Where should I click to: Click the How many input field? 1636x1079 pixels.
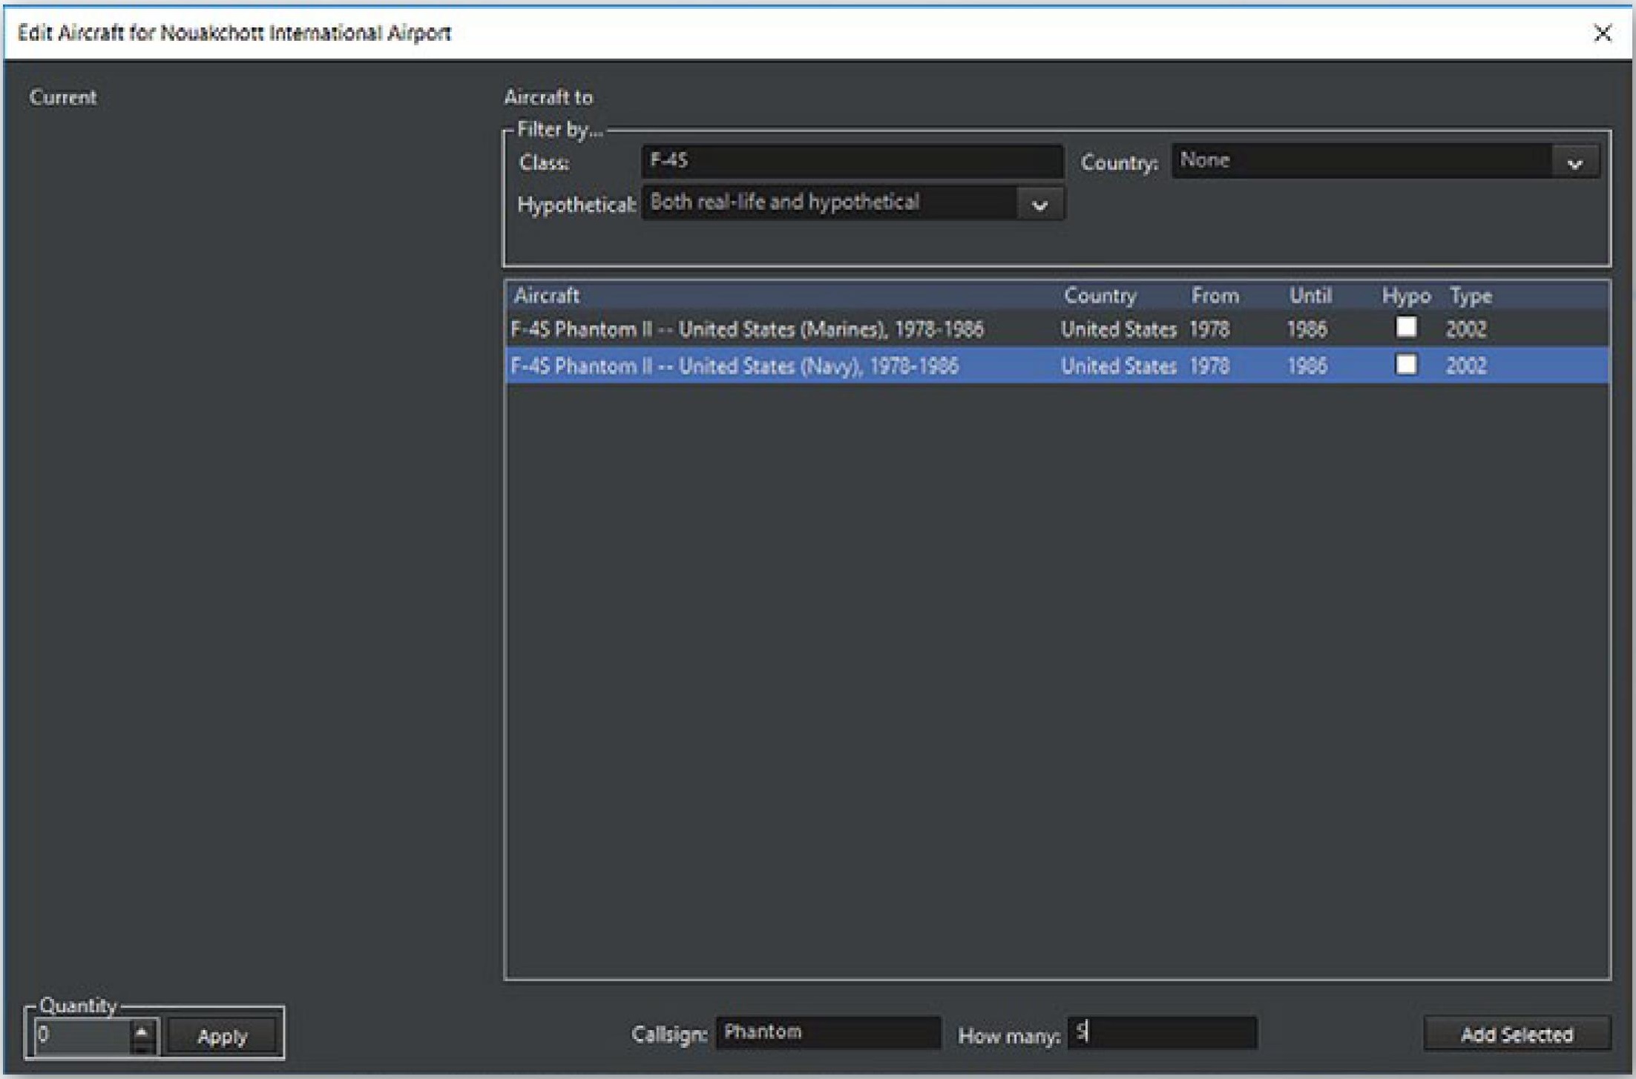coord(1163,1033)
